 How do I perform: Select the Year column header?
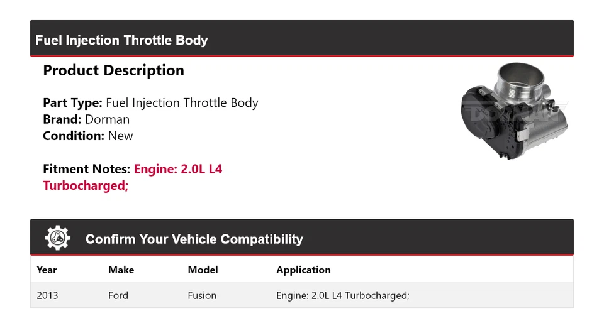pos(47,270)
